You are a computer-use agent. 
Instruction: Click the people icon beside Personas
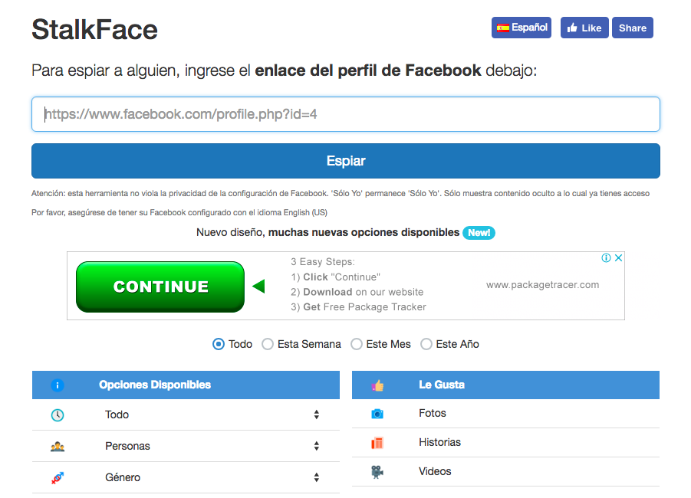(x=58, y=446)
